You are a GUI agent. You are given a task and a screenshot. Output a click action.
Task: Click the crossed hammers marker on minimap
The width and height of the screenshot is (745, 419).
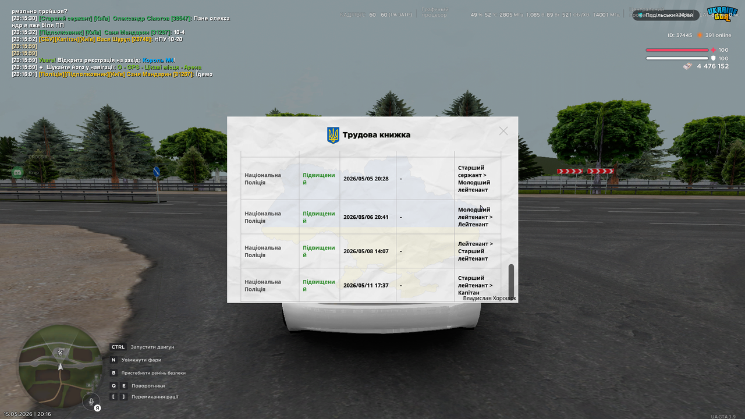point(60,353)
